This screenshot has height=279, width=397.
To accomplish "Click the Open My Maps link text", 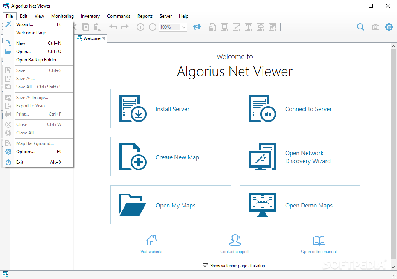I will (176, 205).
